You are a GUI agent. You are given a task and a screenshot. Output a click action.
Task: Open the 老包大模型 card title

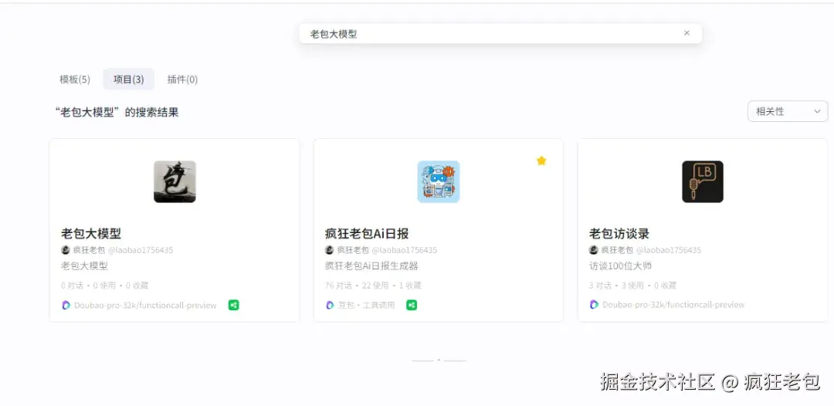point(91,233)
